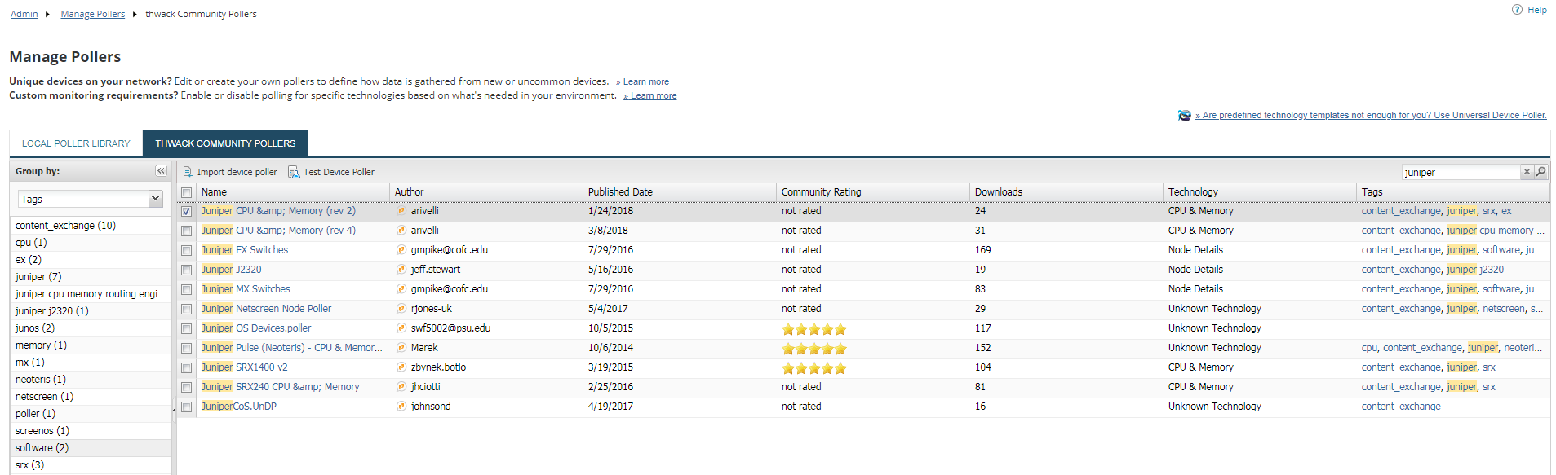Go to Admin breadcrumb link

click(x=24, y=14)
